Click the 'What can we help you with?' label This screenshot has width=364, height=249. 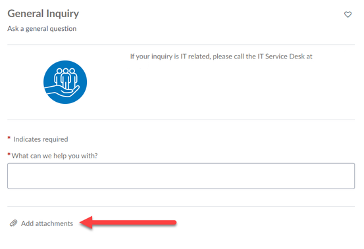55,156
